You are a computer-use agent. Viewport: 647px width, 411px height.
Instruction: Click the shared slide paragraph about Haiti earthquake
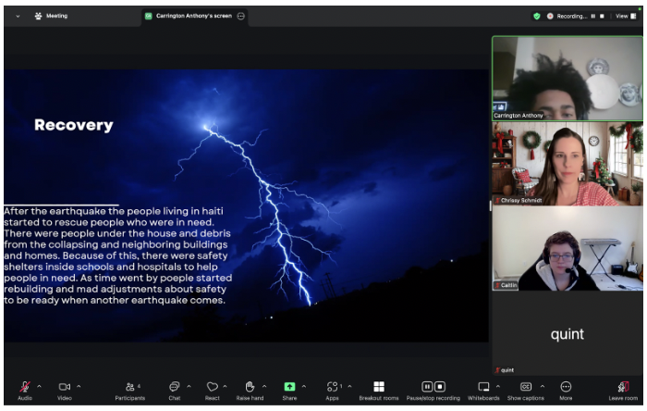[118, 255]
